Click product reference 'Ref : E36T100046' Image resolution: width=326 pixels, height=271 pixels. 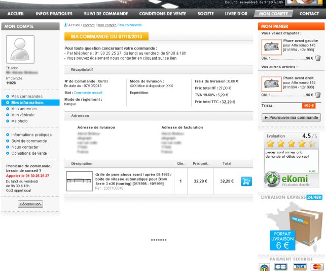[109, 188]
